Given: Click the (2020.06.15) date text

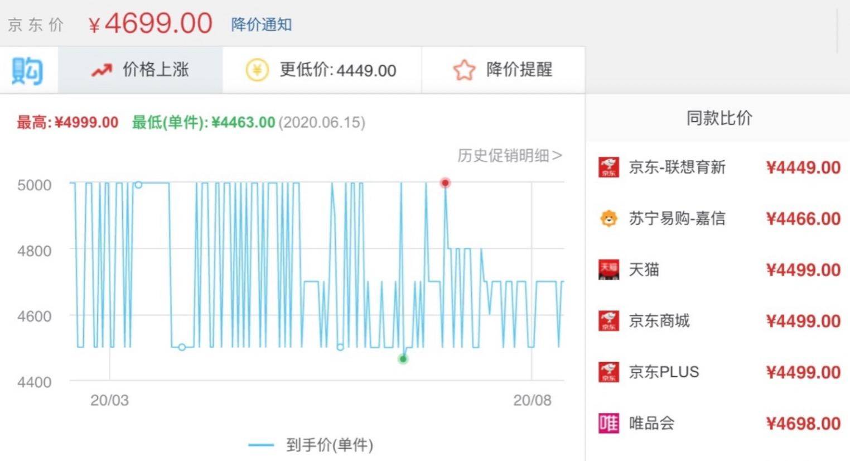Looking at the screenshot, I should [322, 122].
